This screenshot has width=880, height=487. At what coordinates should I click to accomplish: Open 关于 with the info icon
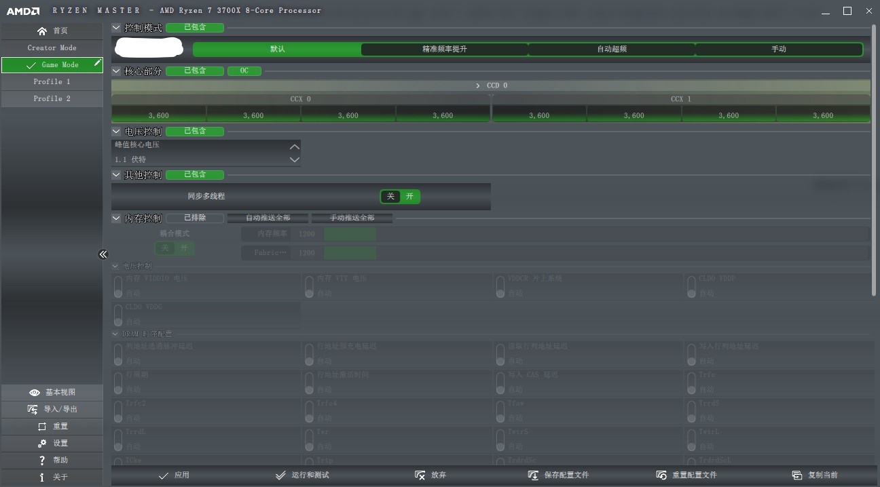pos(42,478)
